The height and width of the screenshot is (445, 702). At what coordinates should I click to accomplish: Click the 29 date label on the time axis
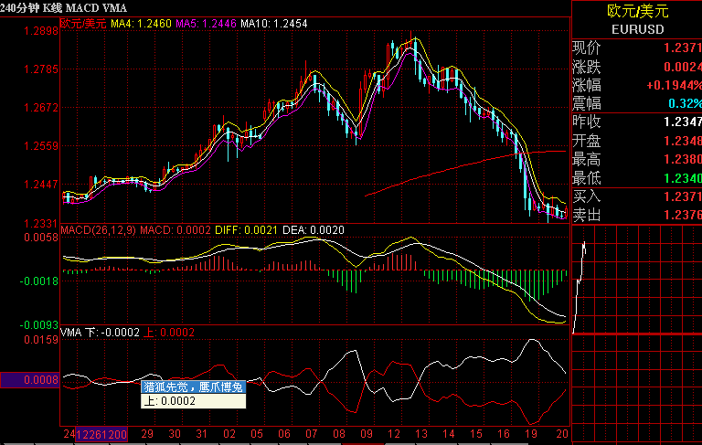coord(147,434)
